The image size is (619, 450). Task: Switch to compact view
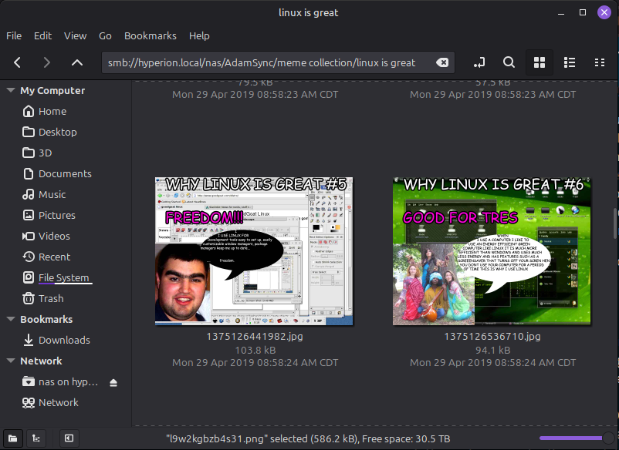point(600,62)
